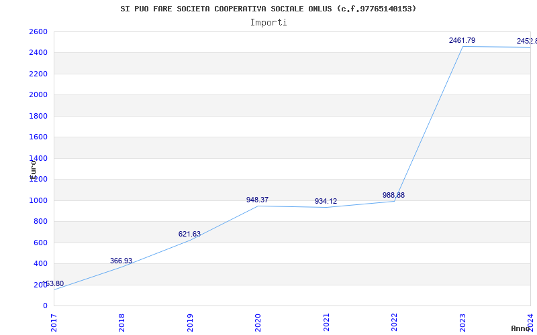Click the 800 y-axis value

point(40,222)
